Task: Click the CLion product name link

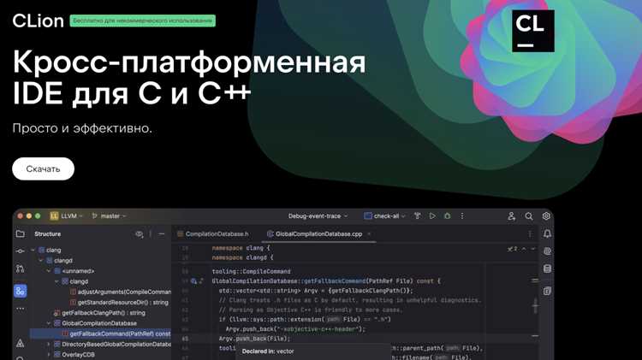Action: pos(38,21)
